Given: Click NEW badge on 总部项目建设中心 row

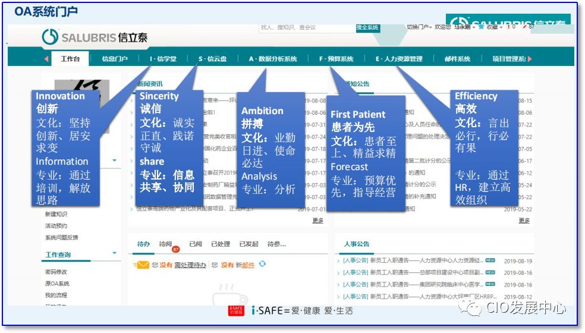Looking at the screenshot, I should pyautogui.click(x=490, y=272).
